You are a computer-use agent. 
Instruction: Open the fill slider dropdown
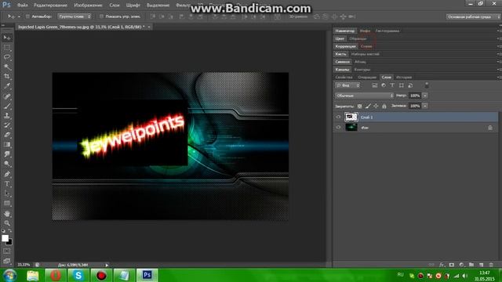click(x=425, y=106)
